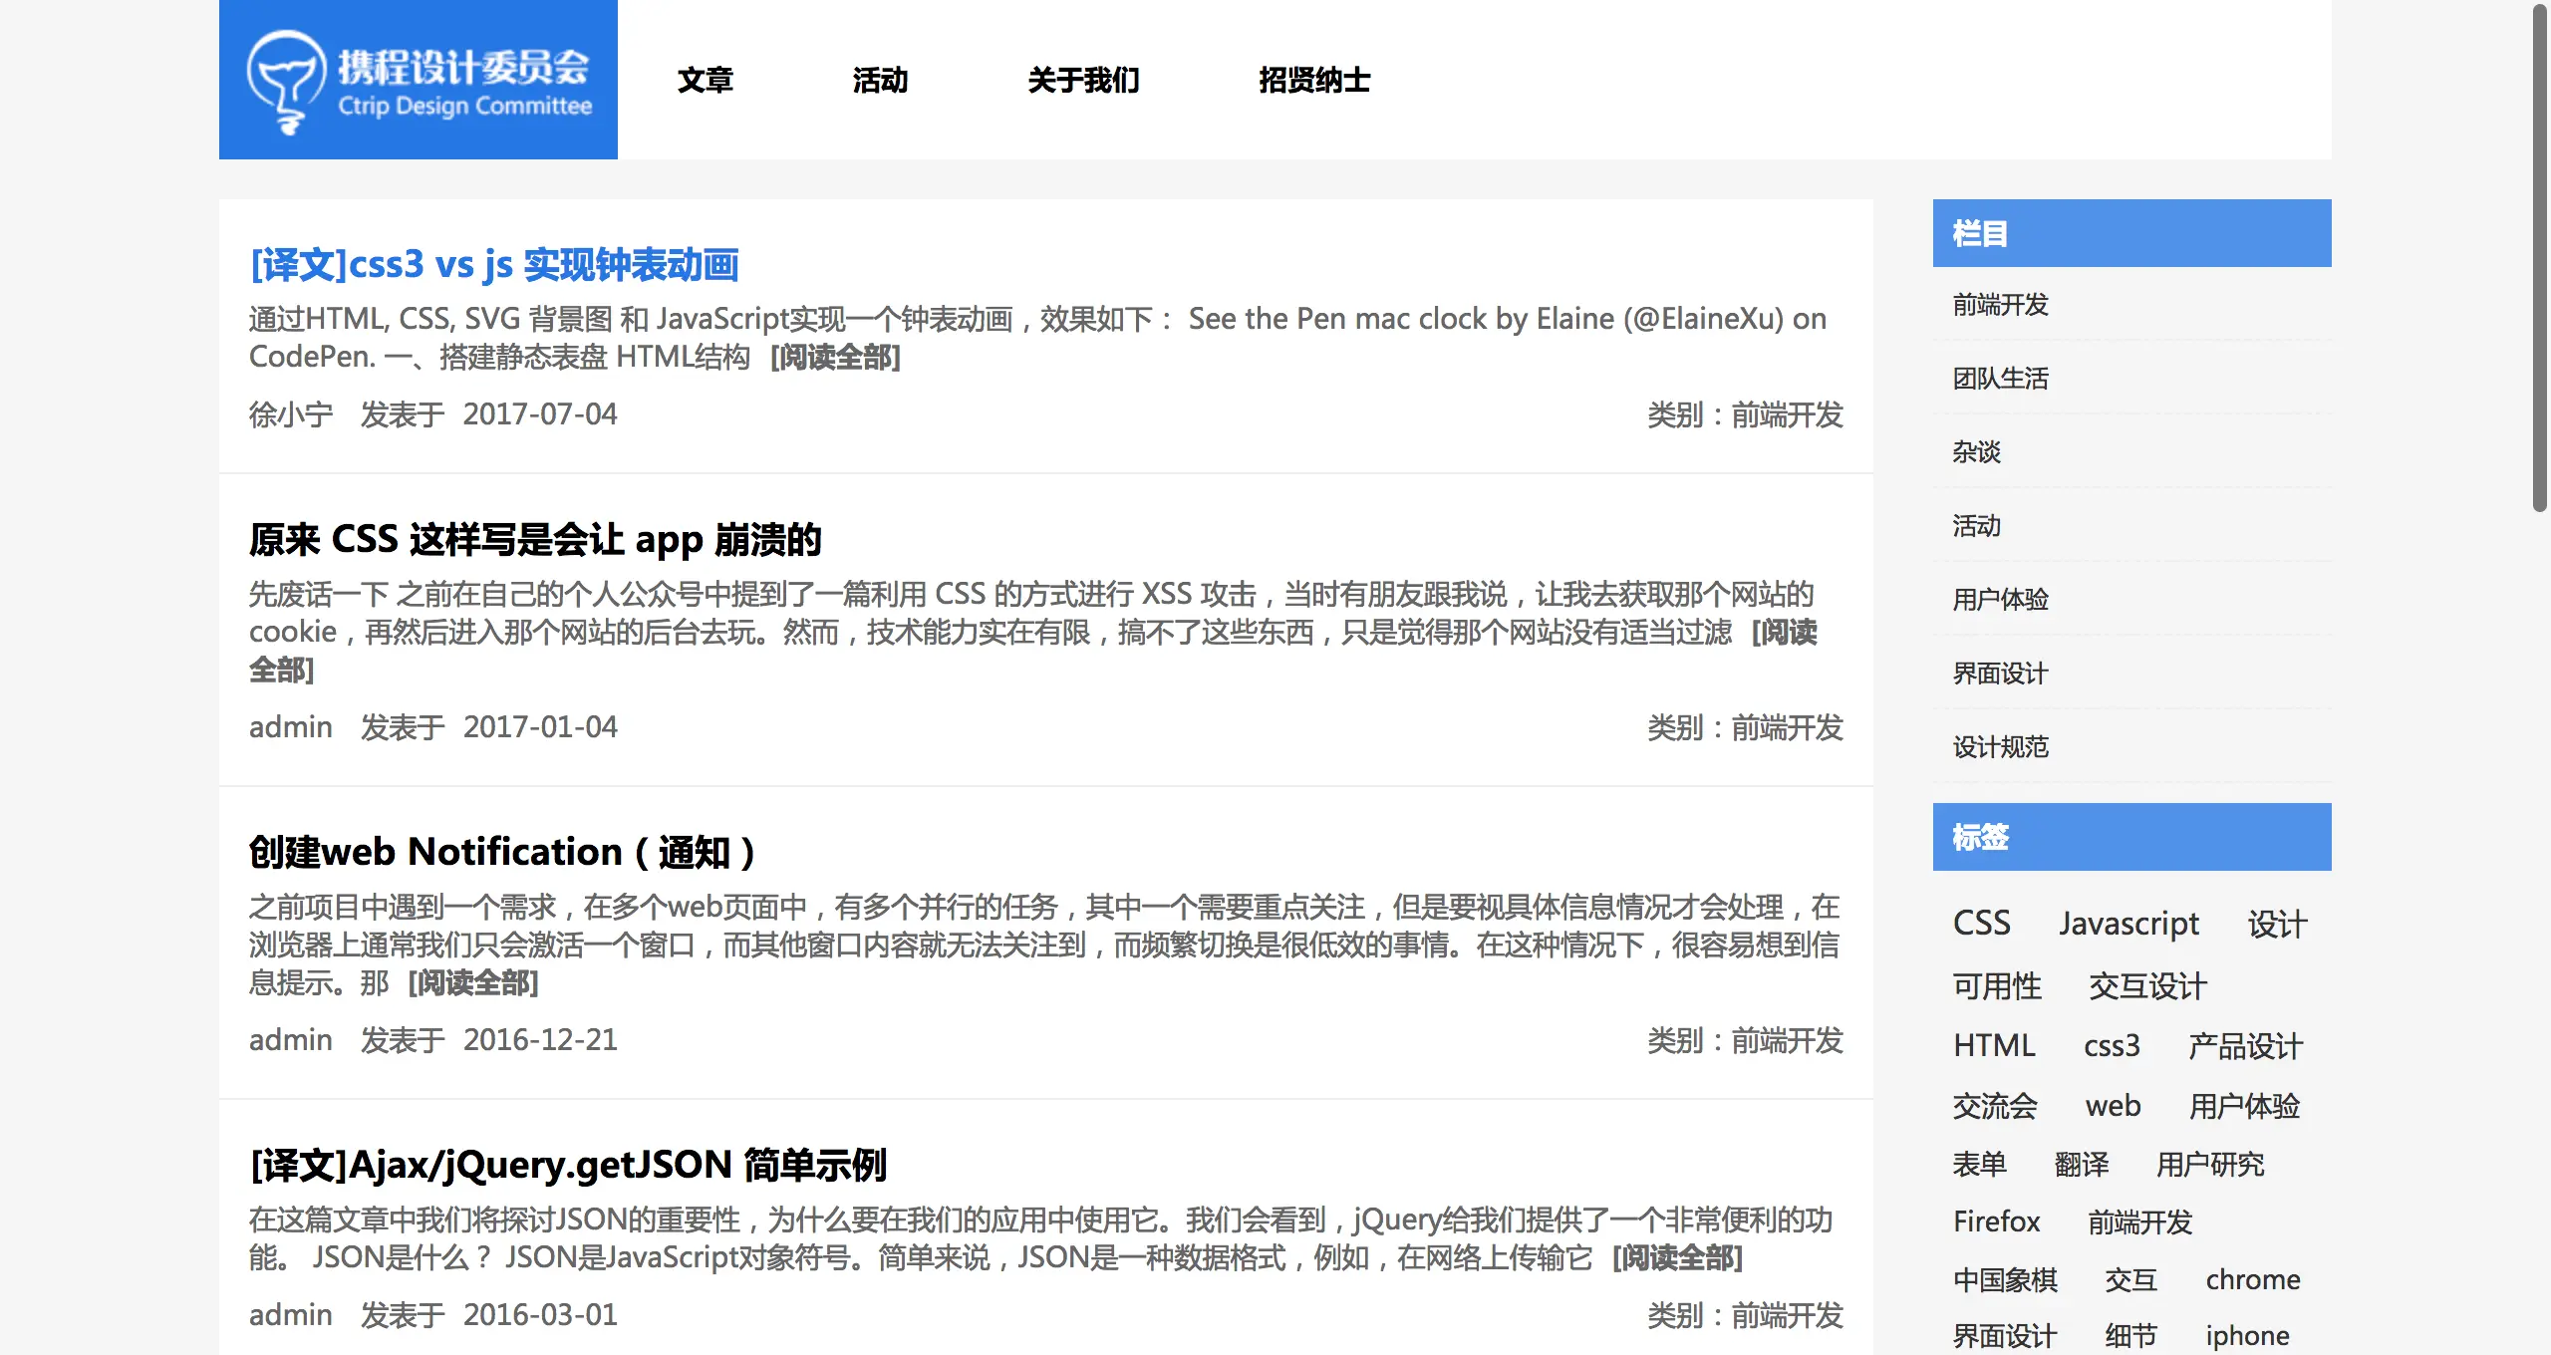
Task: Select 团队生活 in the 栏目 sidebar
Action: pos(2000,379)
